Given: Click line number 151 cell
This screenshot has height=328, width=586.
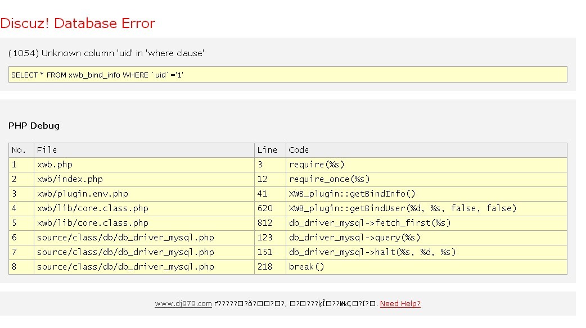Looking at the screenshot, I should pyautogui.click(x=270, y=252).
